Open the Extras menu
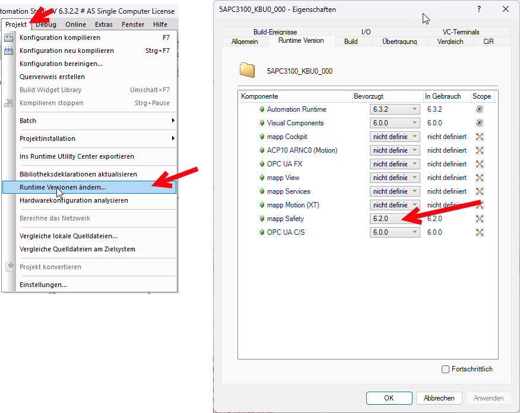Viewport: 520px width, 413px height. [x=104, y=24]
